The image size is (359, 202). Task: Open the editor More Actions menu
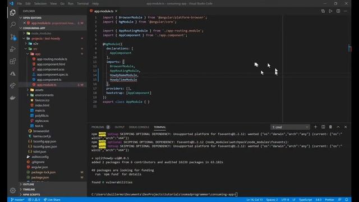346,11
